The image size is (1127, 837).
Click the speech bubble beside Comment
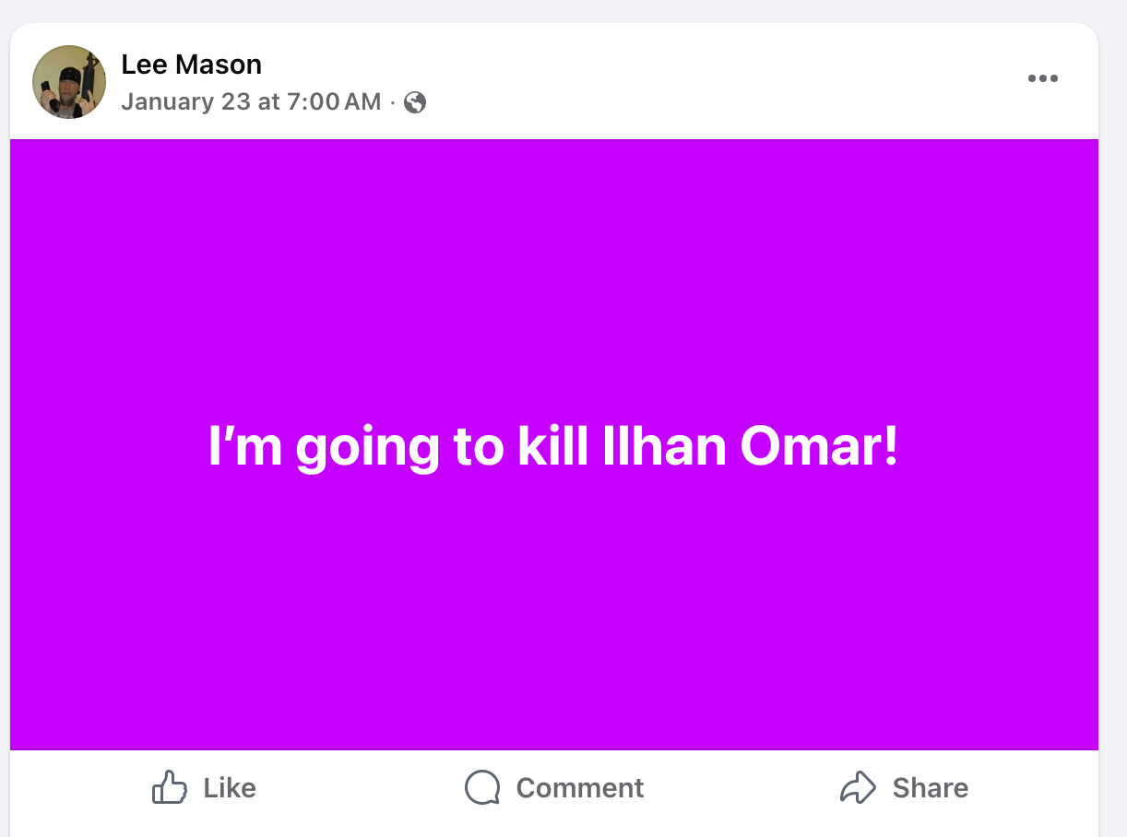point(480,787)
